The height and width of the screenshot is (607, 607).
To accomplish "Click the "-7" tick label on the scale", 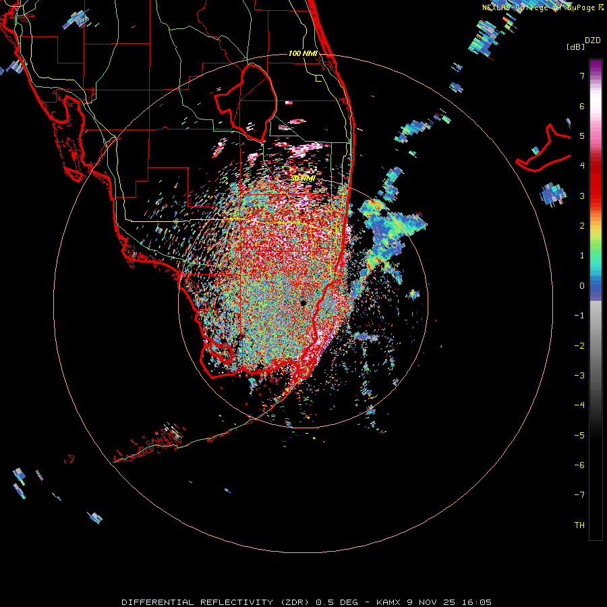I will (579, 495).
